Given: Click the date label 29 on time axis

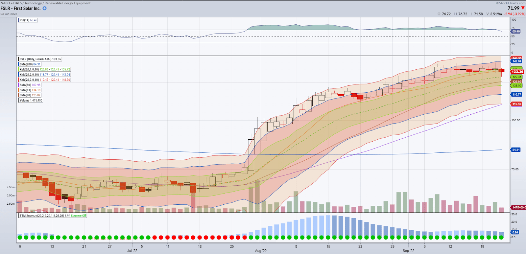Looking at the screenshot, I should pos(392,246).
